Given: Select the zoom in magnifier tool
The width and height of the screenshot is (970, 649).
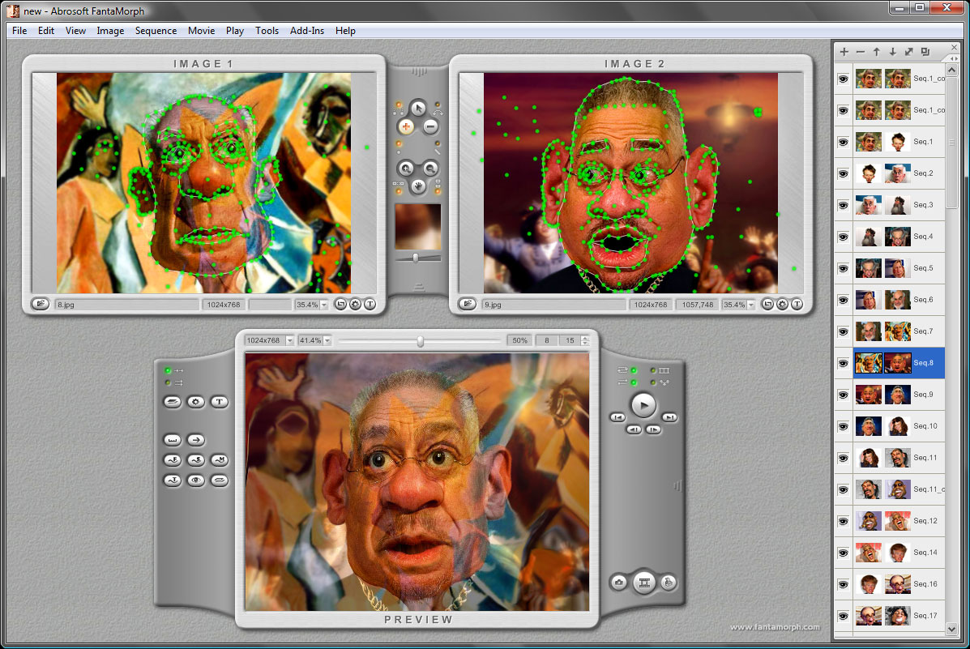Looking at the screenshot, I should click(x=406, y=168).
